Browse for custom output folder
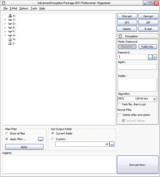 point(112,144)
